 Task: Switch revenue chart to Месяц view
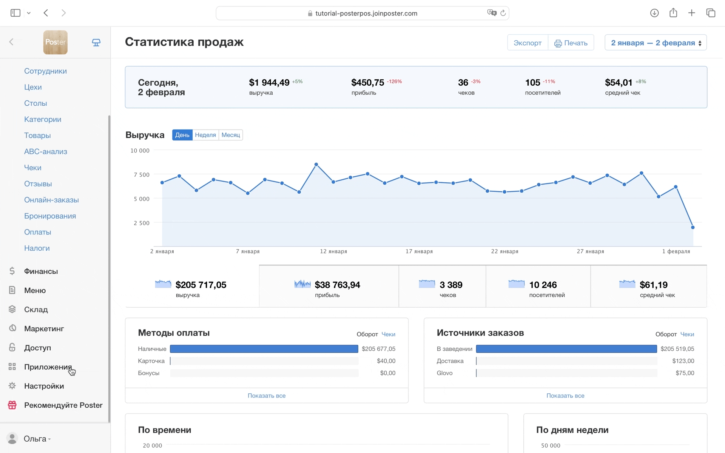[x=231, y=135]
